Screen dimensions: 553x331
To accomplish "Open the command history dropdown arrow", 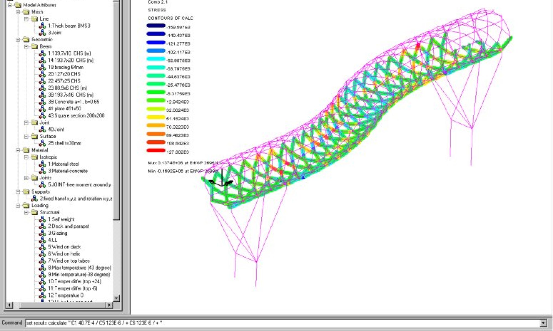I will 543,323.
